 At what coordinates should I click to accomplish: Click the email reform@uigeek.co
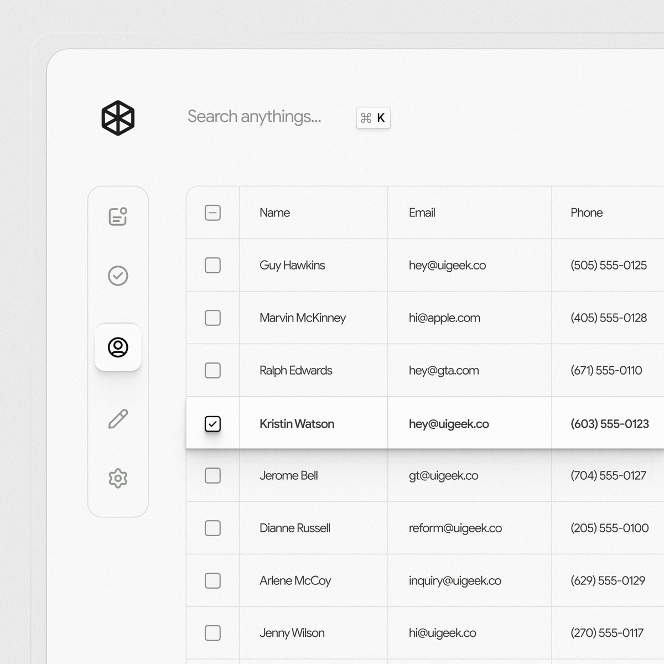[x=455, y=528]
